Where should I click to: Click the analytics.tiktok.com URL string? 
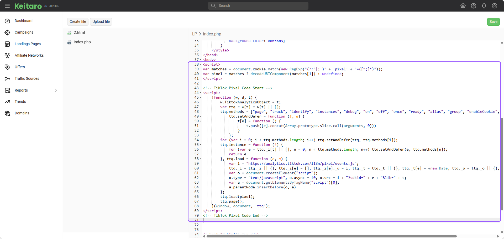[x=301, y=164]
